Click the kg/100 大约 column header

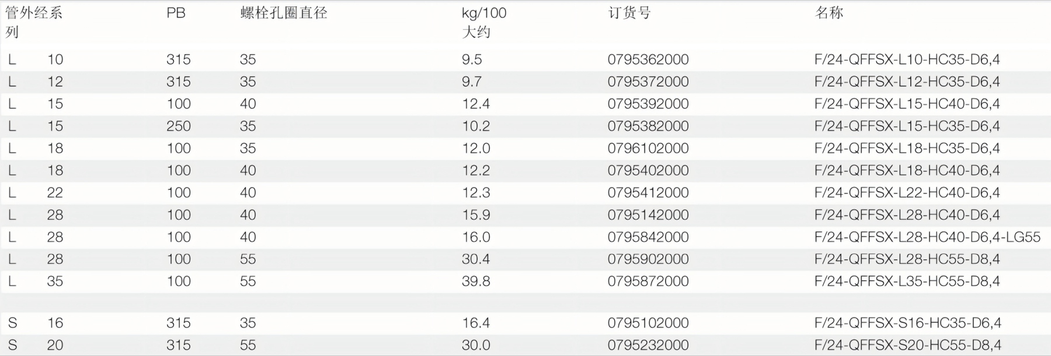point(483,22)
